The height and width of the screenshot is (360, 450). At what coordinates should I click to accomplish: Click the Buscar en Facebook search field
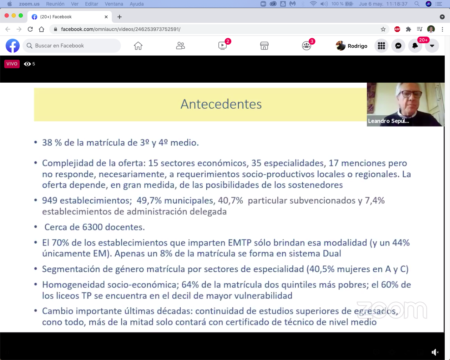(x=72, y=46)
